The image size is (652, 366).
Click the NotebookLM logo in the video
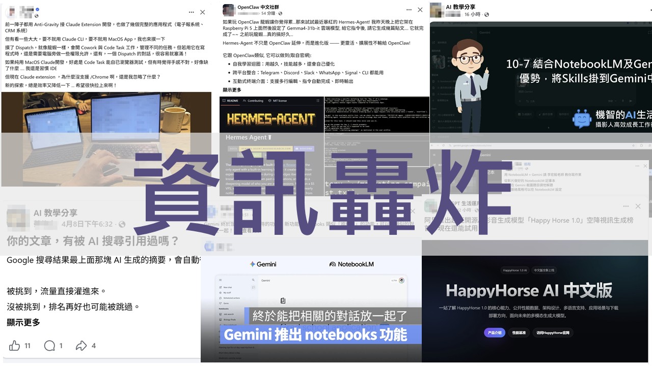pyautogui.click(x=351, y=264)
